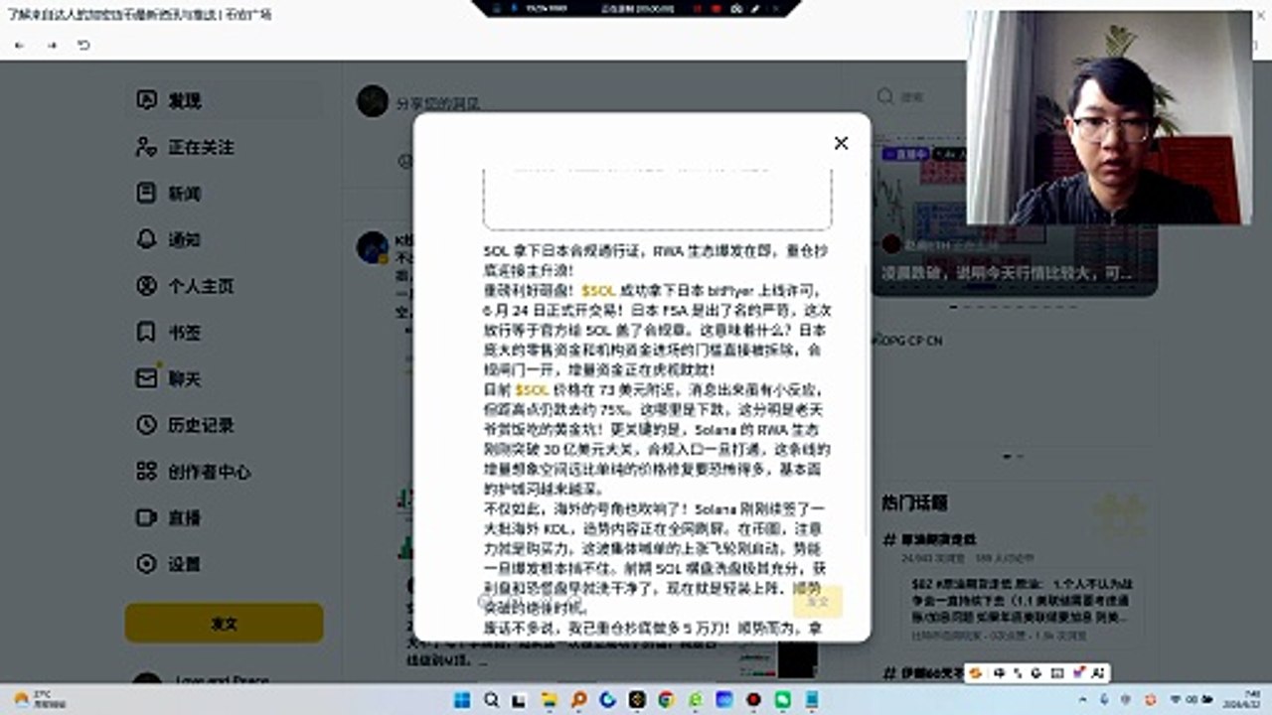The width and height of the screenshot is (1272, 715).
Task: Open File Explorer from taskbar
Action: 550,700
